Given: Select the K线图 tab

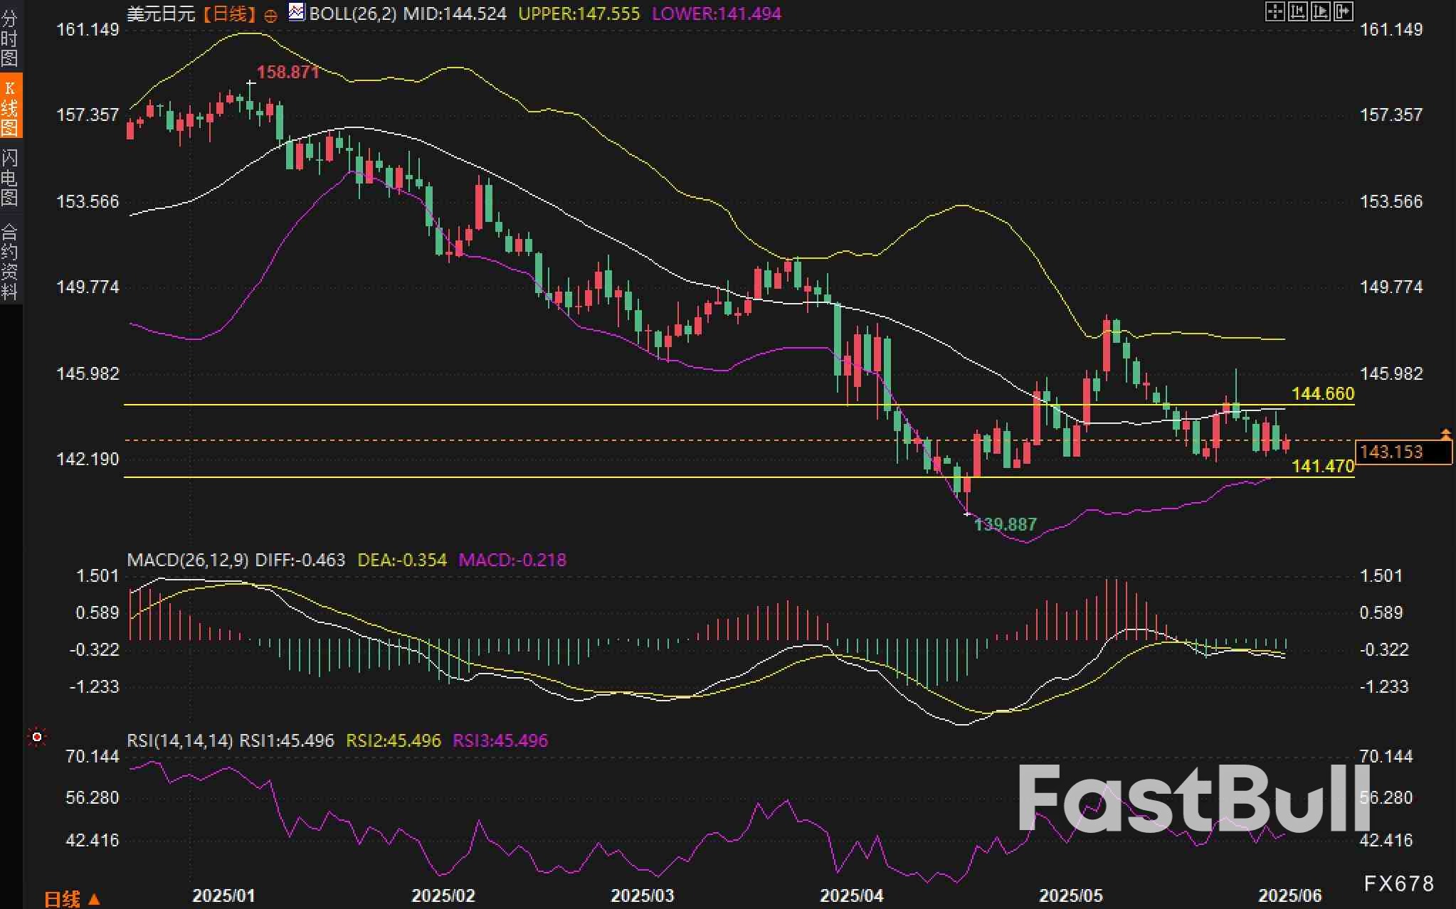Looking at the screenshot, I should pos(10,107).
